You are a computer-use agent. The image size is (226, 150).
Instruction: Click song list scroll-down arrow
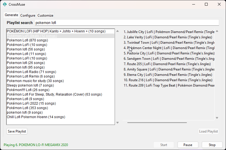[x=217, y=118]
